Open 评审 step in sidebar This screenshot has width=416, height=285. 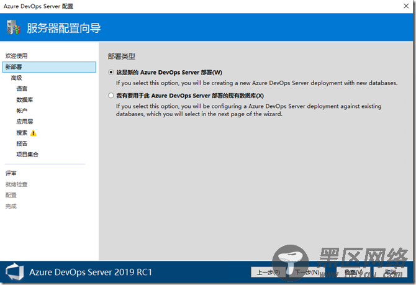[x=11, y=173]
